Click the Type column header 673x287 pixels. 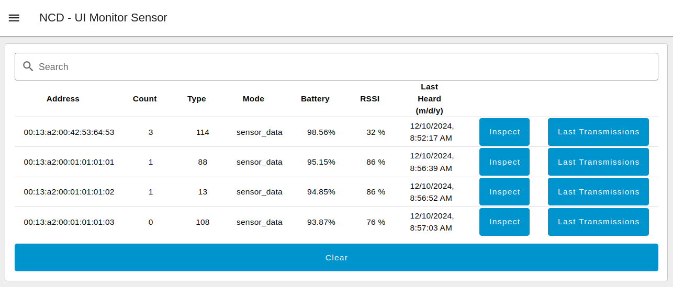click(x=197, y=99)
